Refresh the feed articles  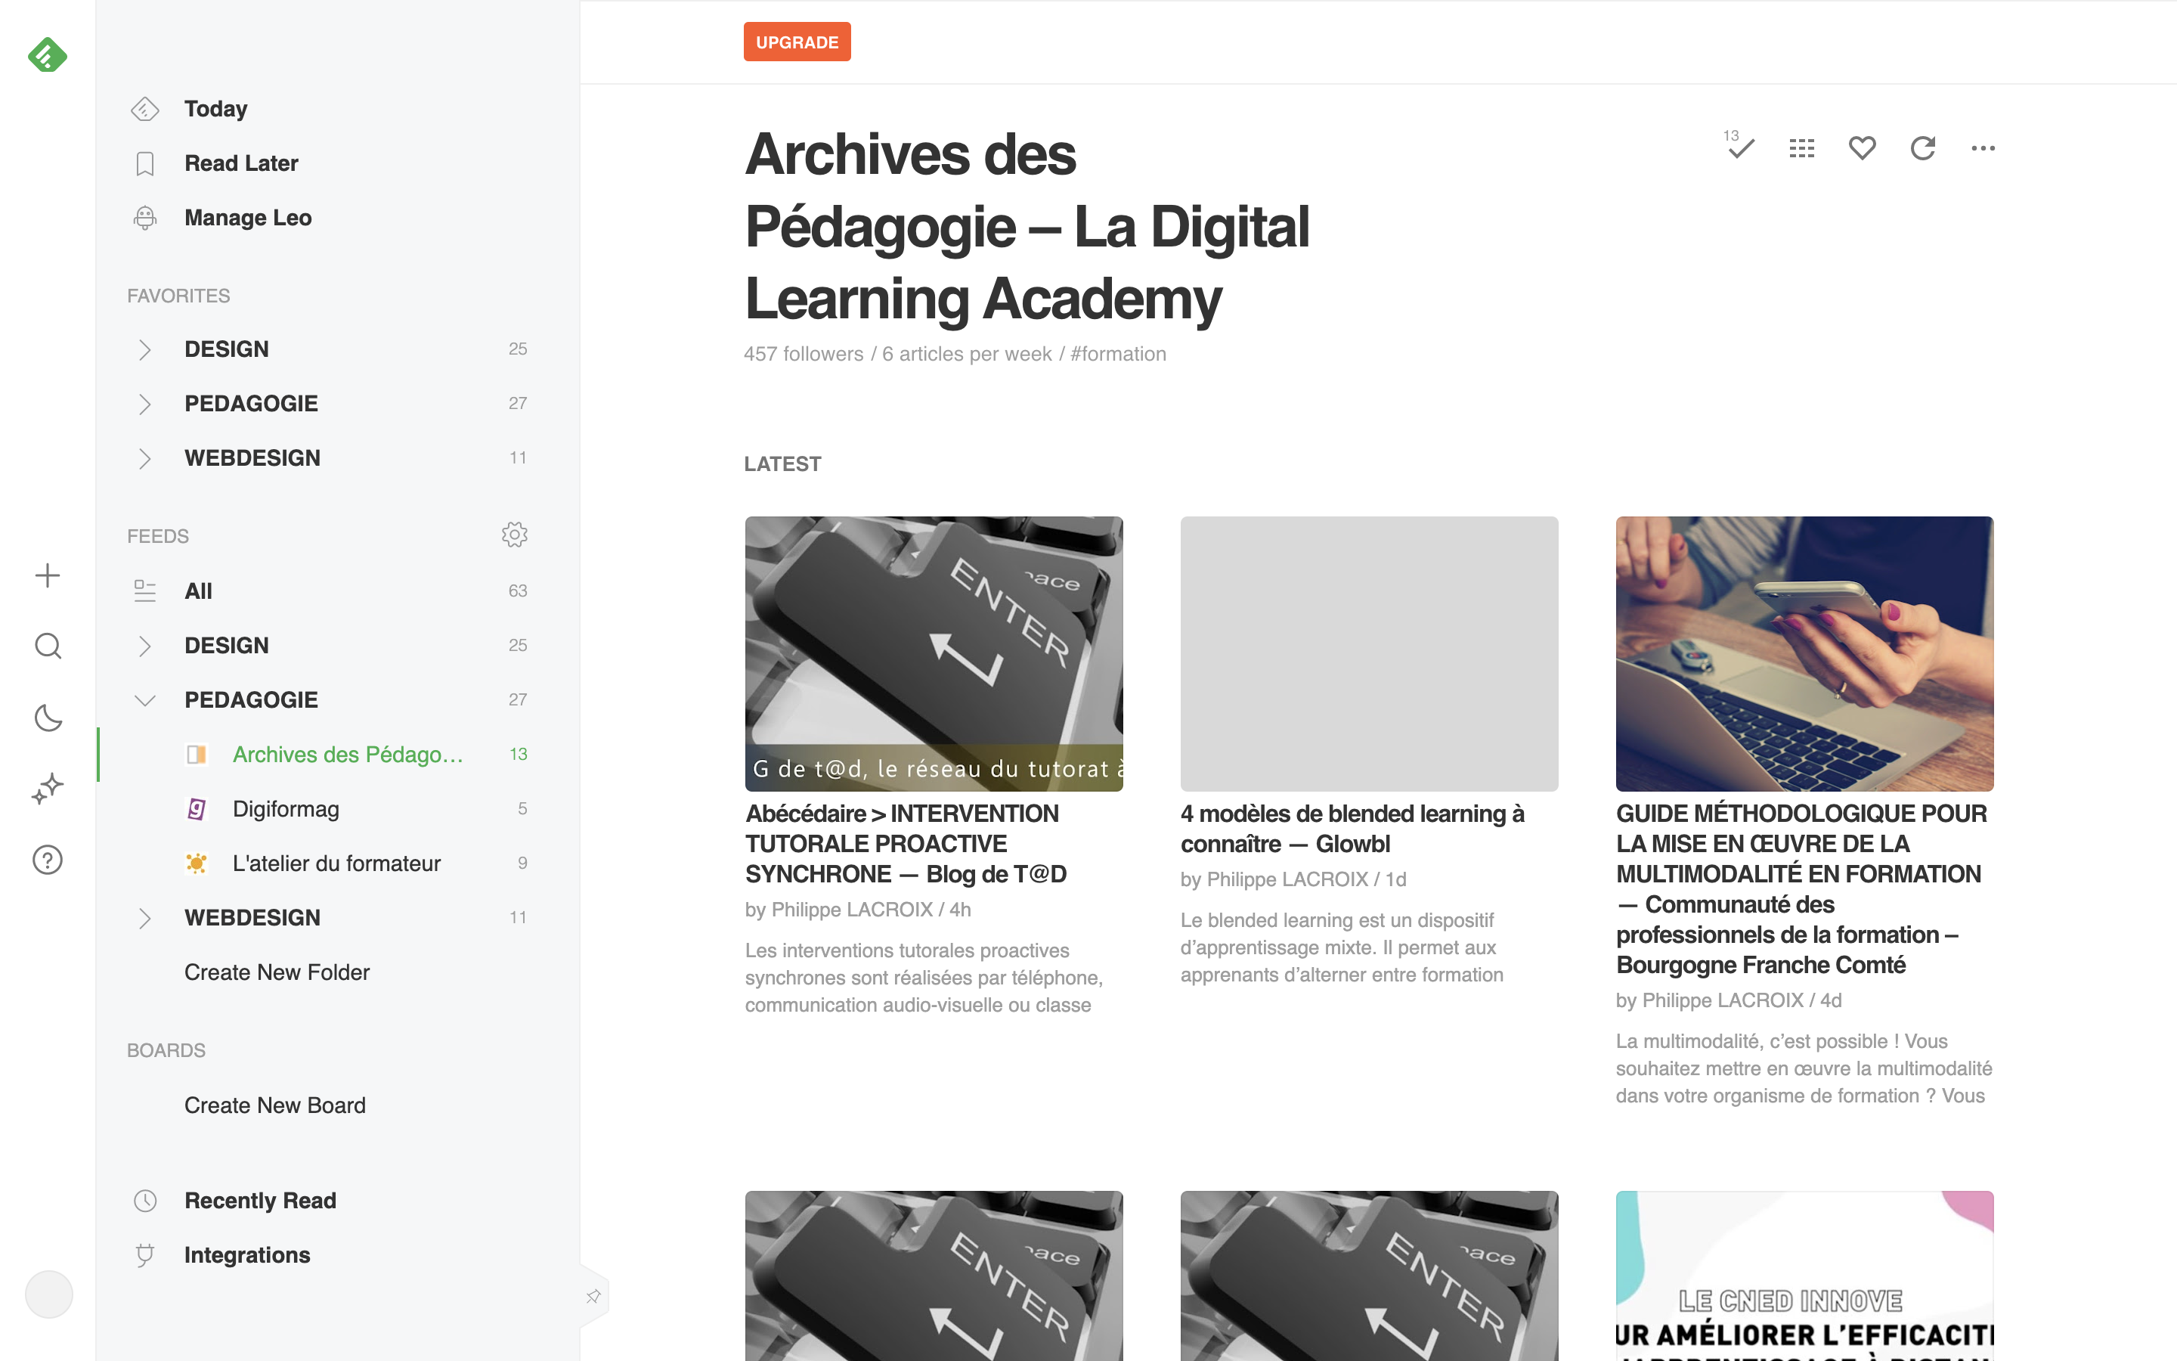click(1922, 147)
